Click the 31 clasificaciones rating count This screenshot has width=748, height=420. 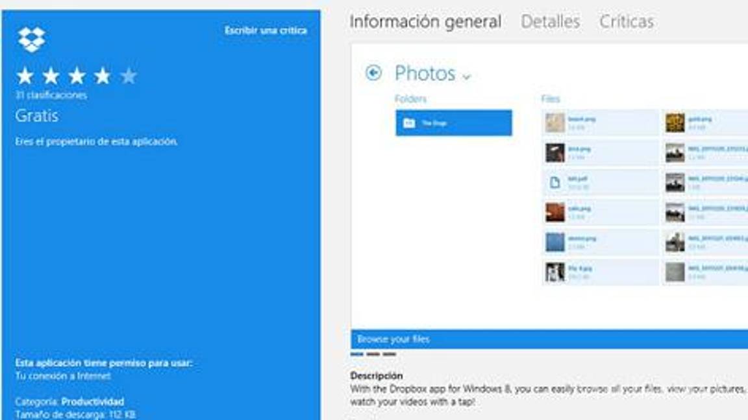click(x=51, y=95)
